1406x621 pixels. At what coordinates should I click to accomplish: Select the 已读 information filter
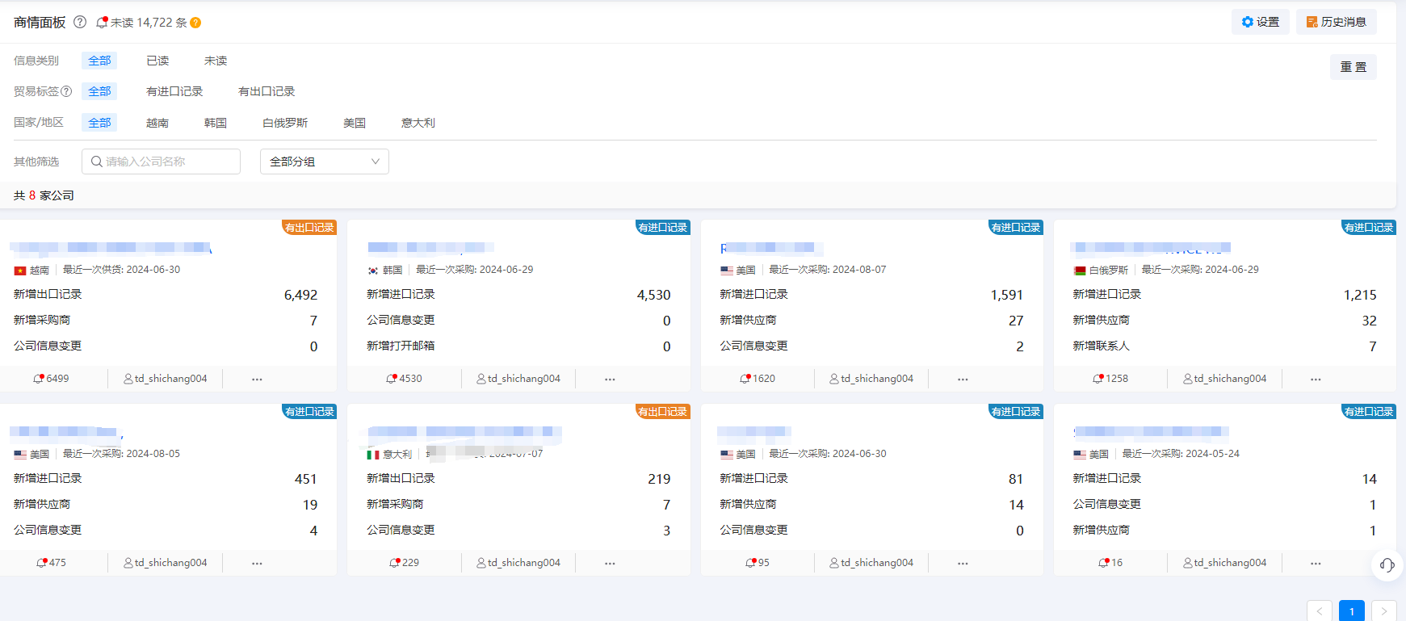pos(157,61)
